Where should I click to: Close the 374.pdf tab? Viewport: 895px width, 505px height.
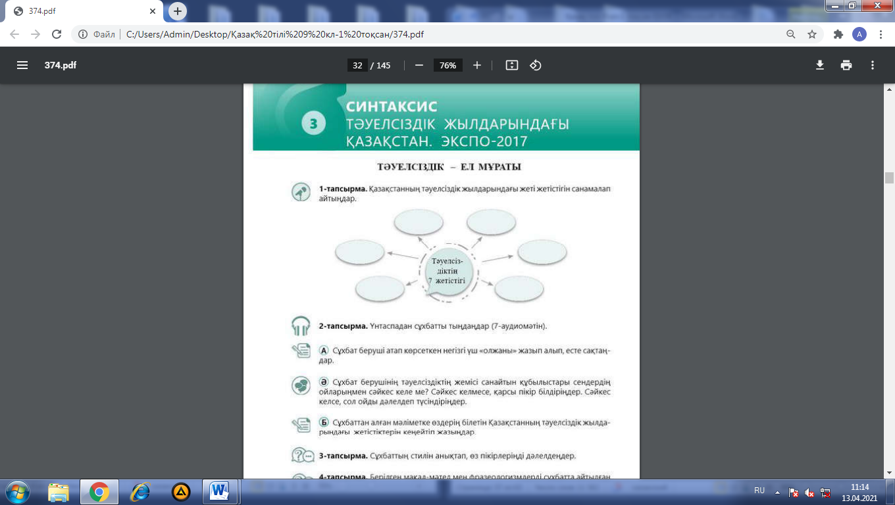click(x=153, y=11)
